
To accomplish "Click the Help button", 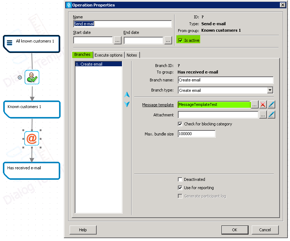I will [x=83, y=230].
